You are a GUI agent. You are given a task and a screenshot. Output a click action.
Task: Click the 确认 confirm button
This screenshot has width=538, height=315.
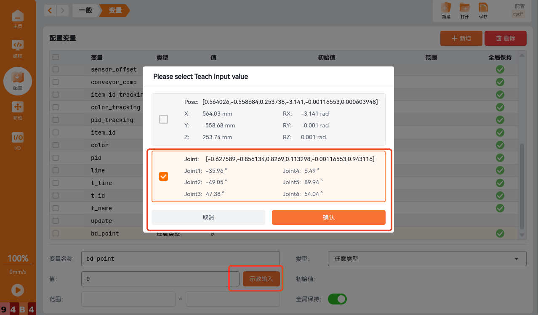tap(328, 217)
